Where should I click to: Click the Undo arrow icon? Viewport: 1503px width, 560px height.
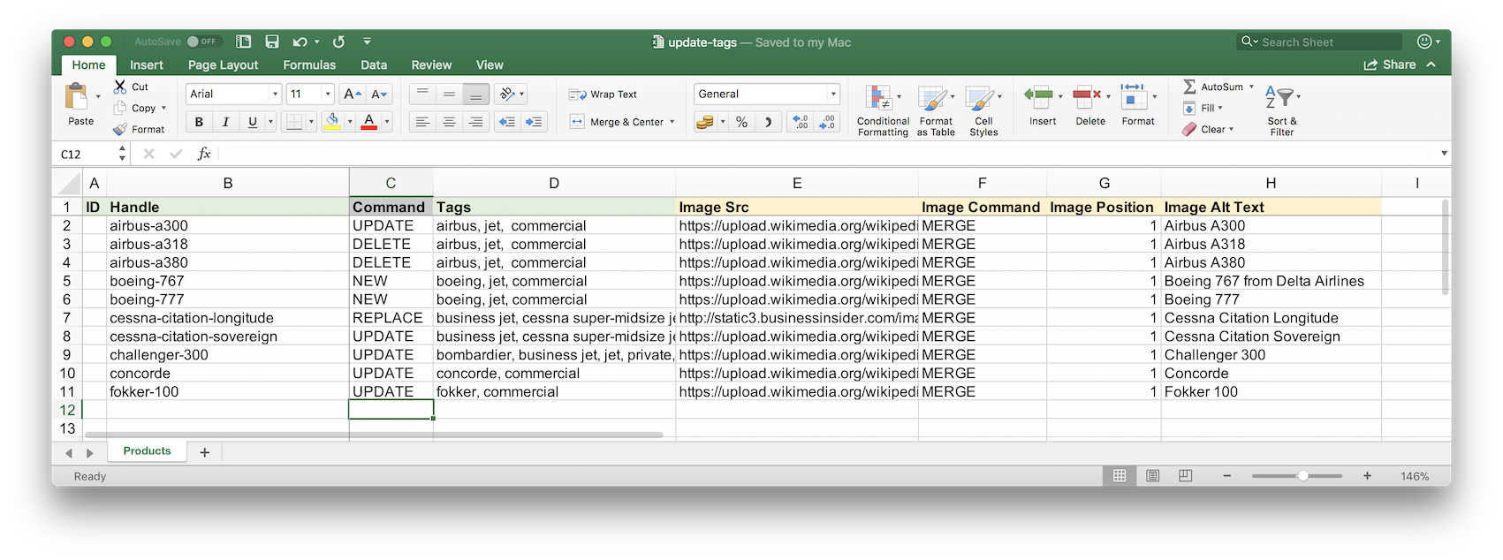[300, 42]
